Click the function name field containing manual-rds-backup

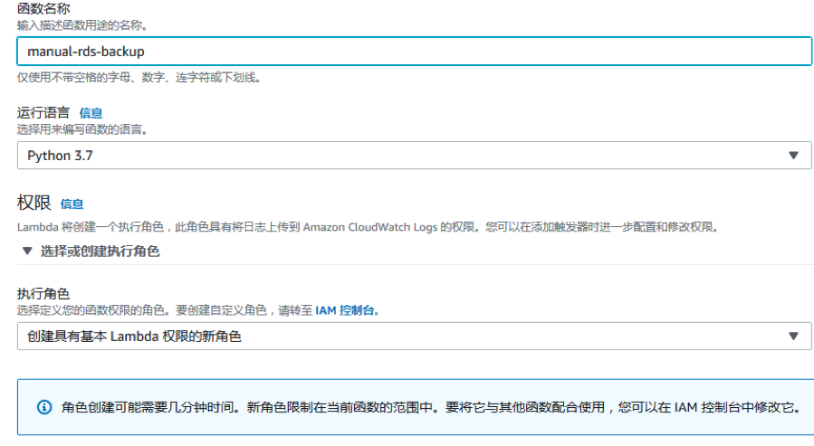point(415,52)
